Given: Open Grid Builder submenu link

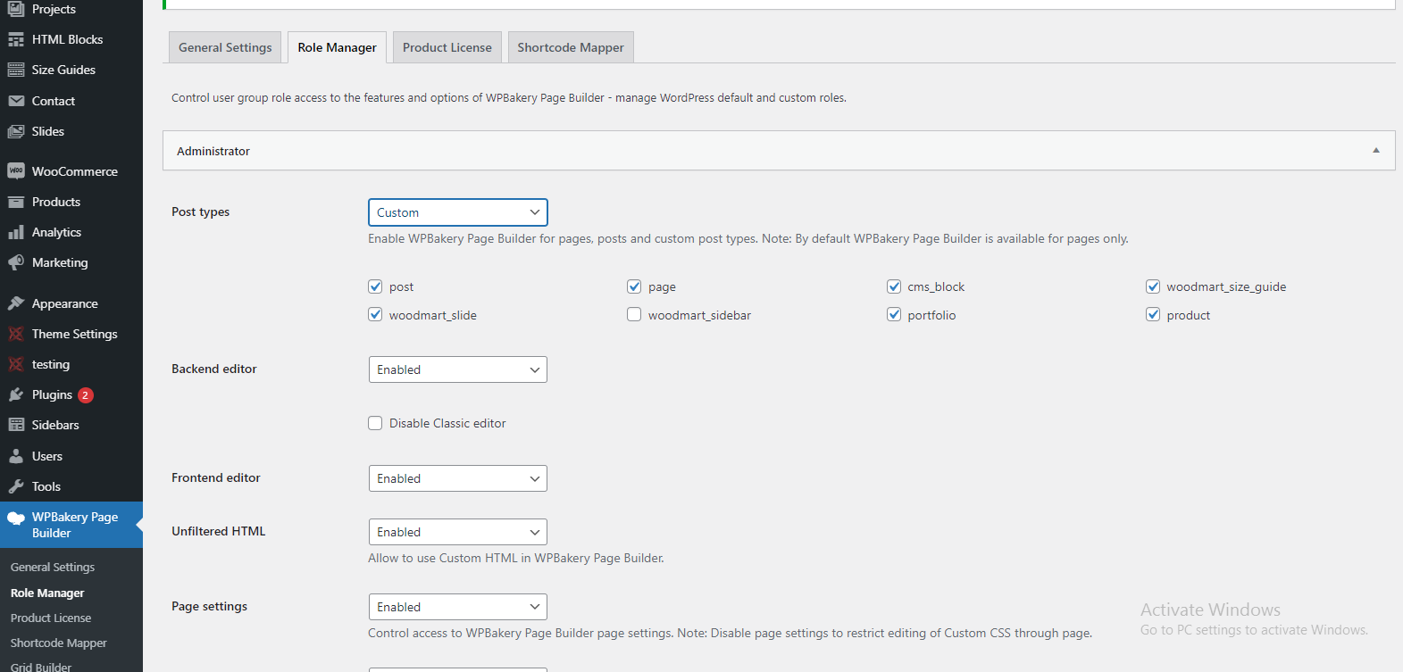Looking at the screenshot, I should point(41,666).
